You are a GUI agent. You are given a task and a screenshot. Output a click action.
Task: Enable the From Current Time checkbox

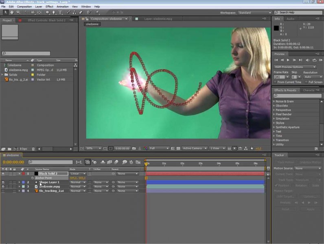pos(276,82)
